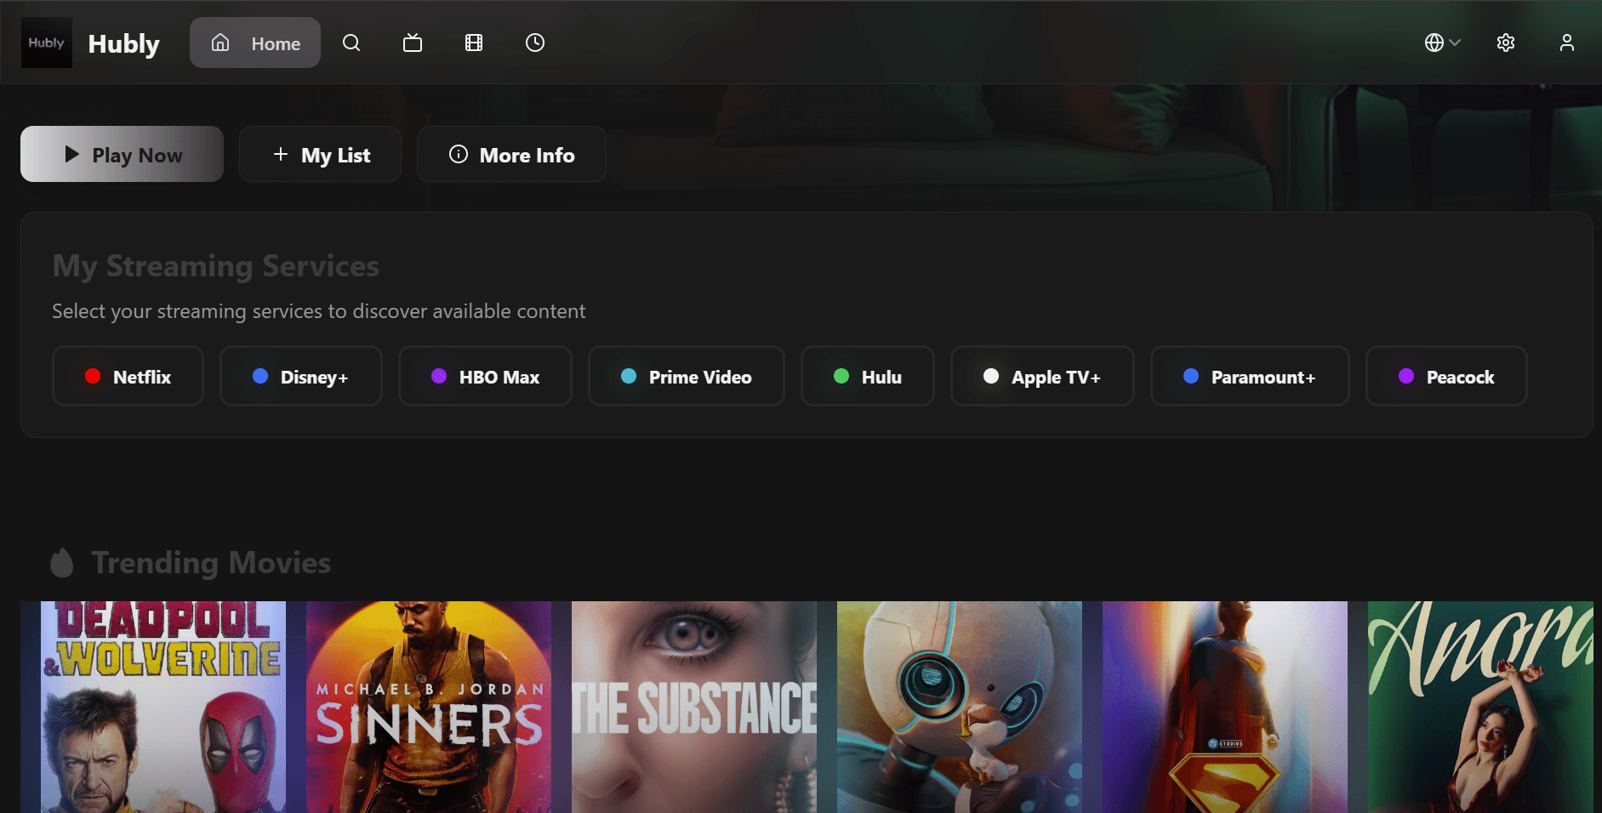The image size is (1602, 813).
Task: Enable the Disney+ service chip
Action: 300,376
